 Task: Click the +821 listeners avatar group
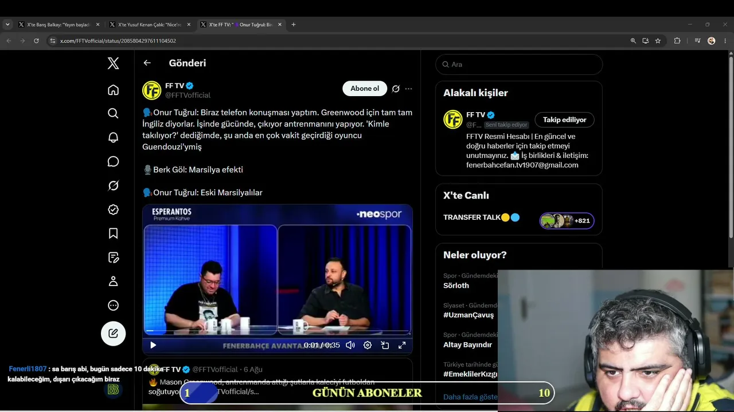[x=567, y=221]
